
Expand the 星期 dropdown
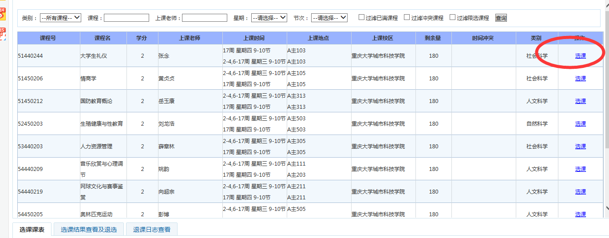coord(269,18)
